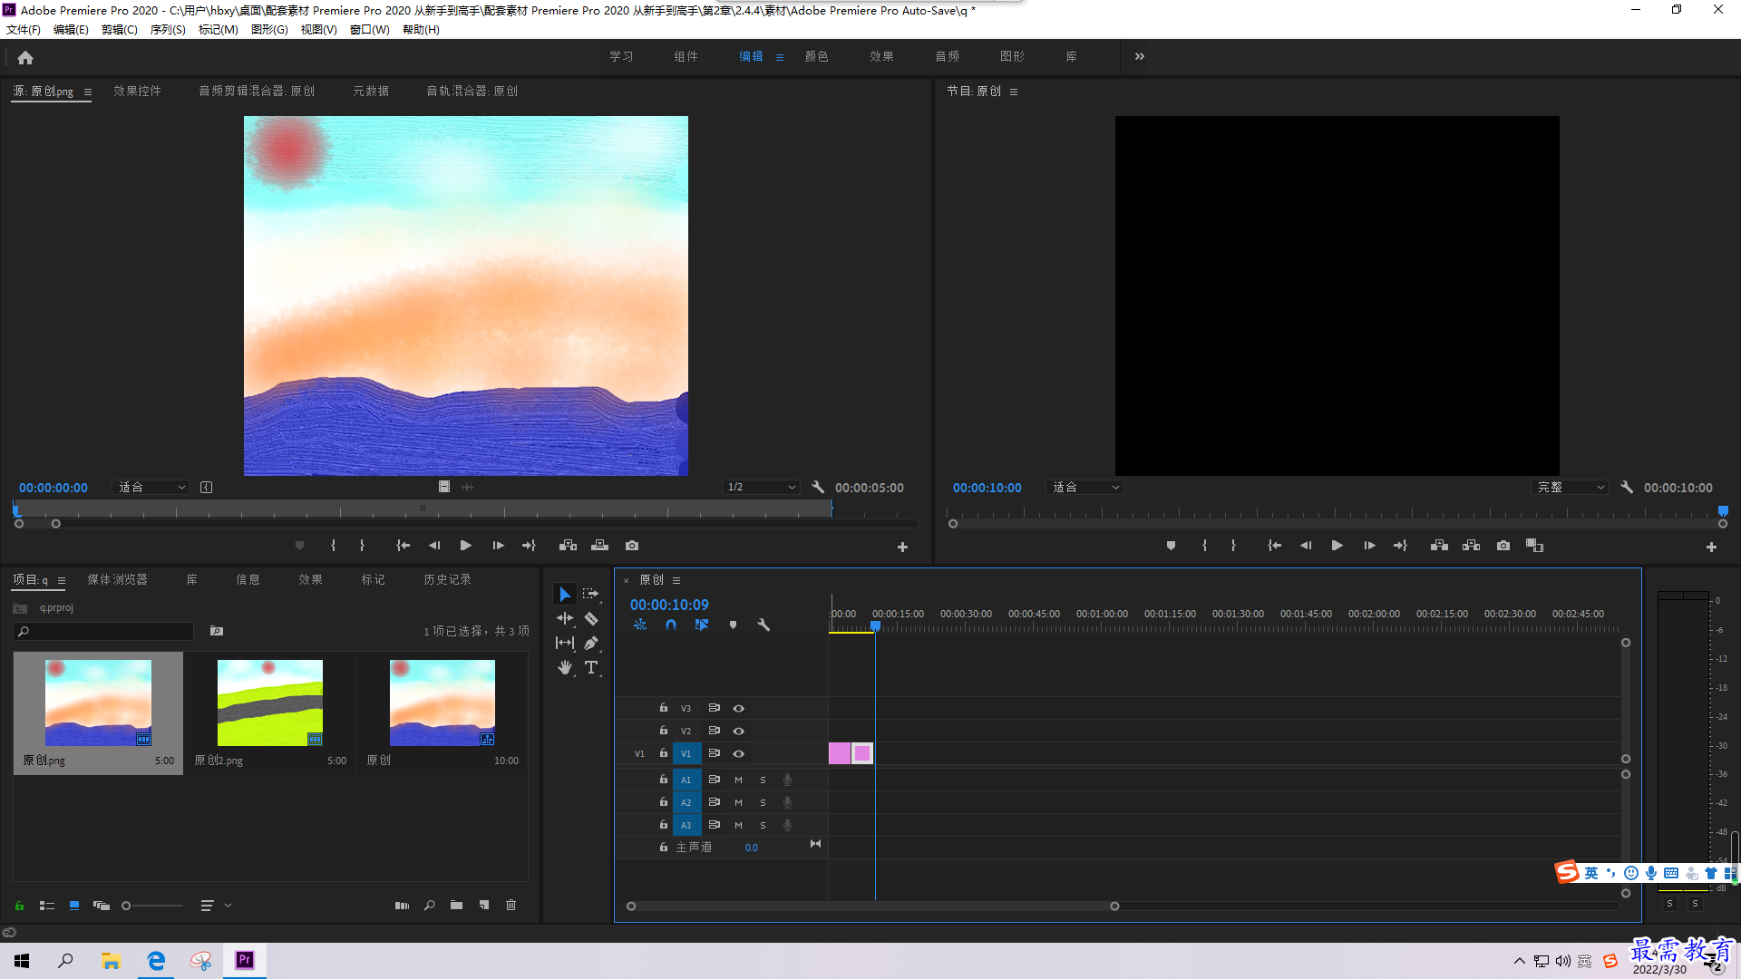Open Source playback resolution 1/2 dropdown

761,487
